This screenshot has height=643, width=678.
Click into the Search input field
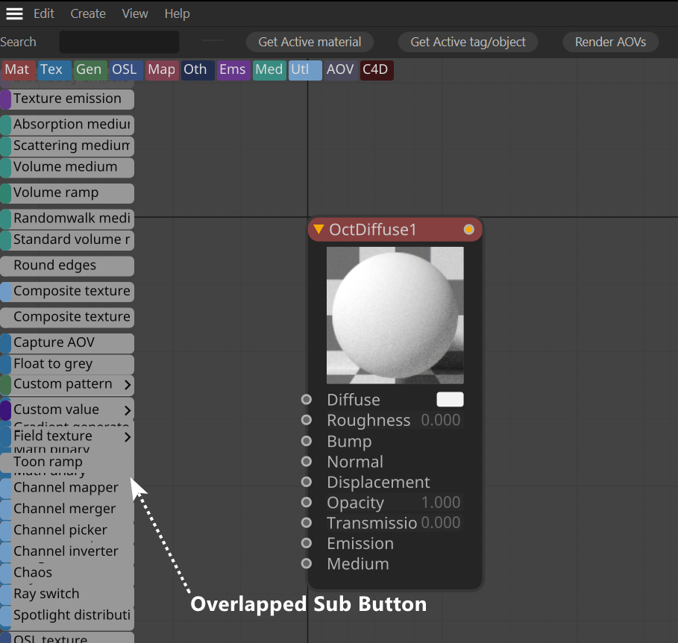[119, 42]
